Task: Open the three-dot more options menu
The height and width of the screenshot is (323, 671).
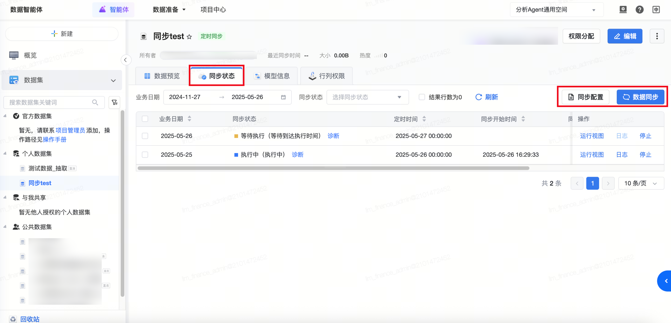Action: 657,36
